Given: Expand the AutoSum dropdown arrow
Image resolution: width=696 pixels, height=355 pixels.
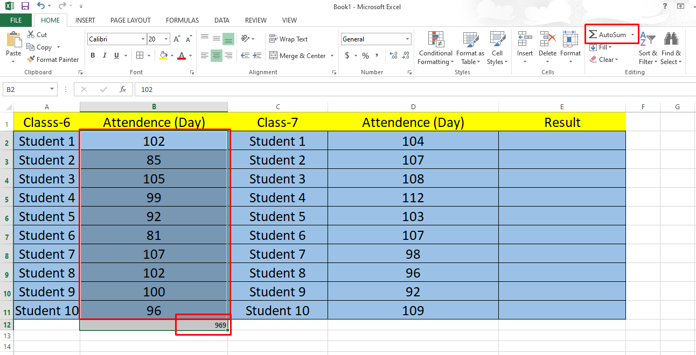Looking at the screenshot, I should click(632, 35).
